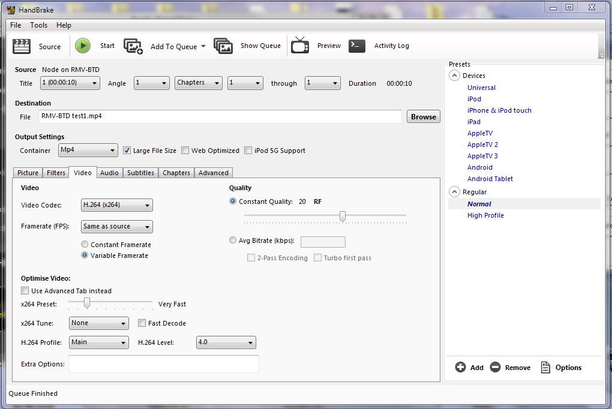Viewport: 612px width, 409px height.
Task: Click the Source clapperboard icon
Action: [x=21, y=46]
